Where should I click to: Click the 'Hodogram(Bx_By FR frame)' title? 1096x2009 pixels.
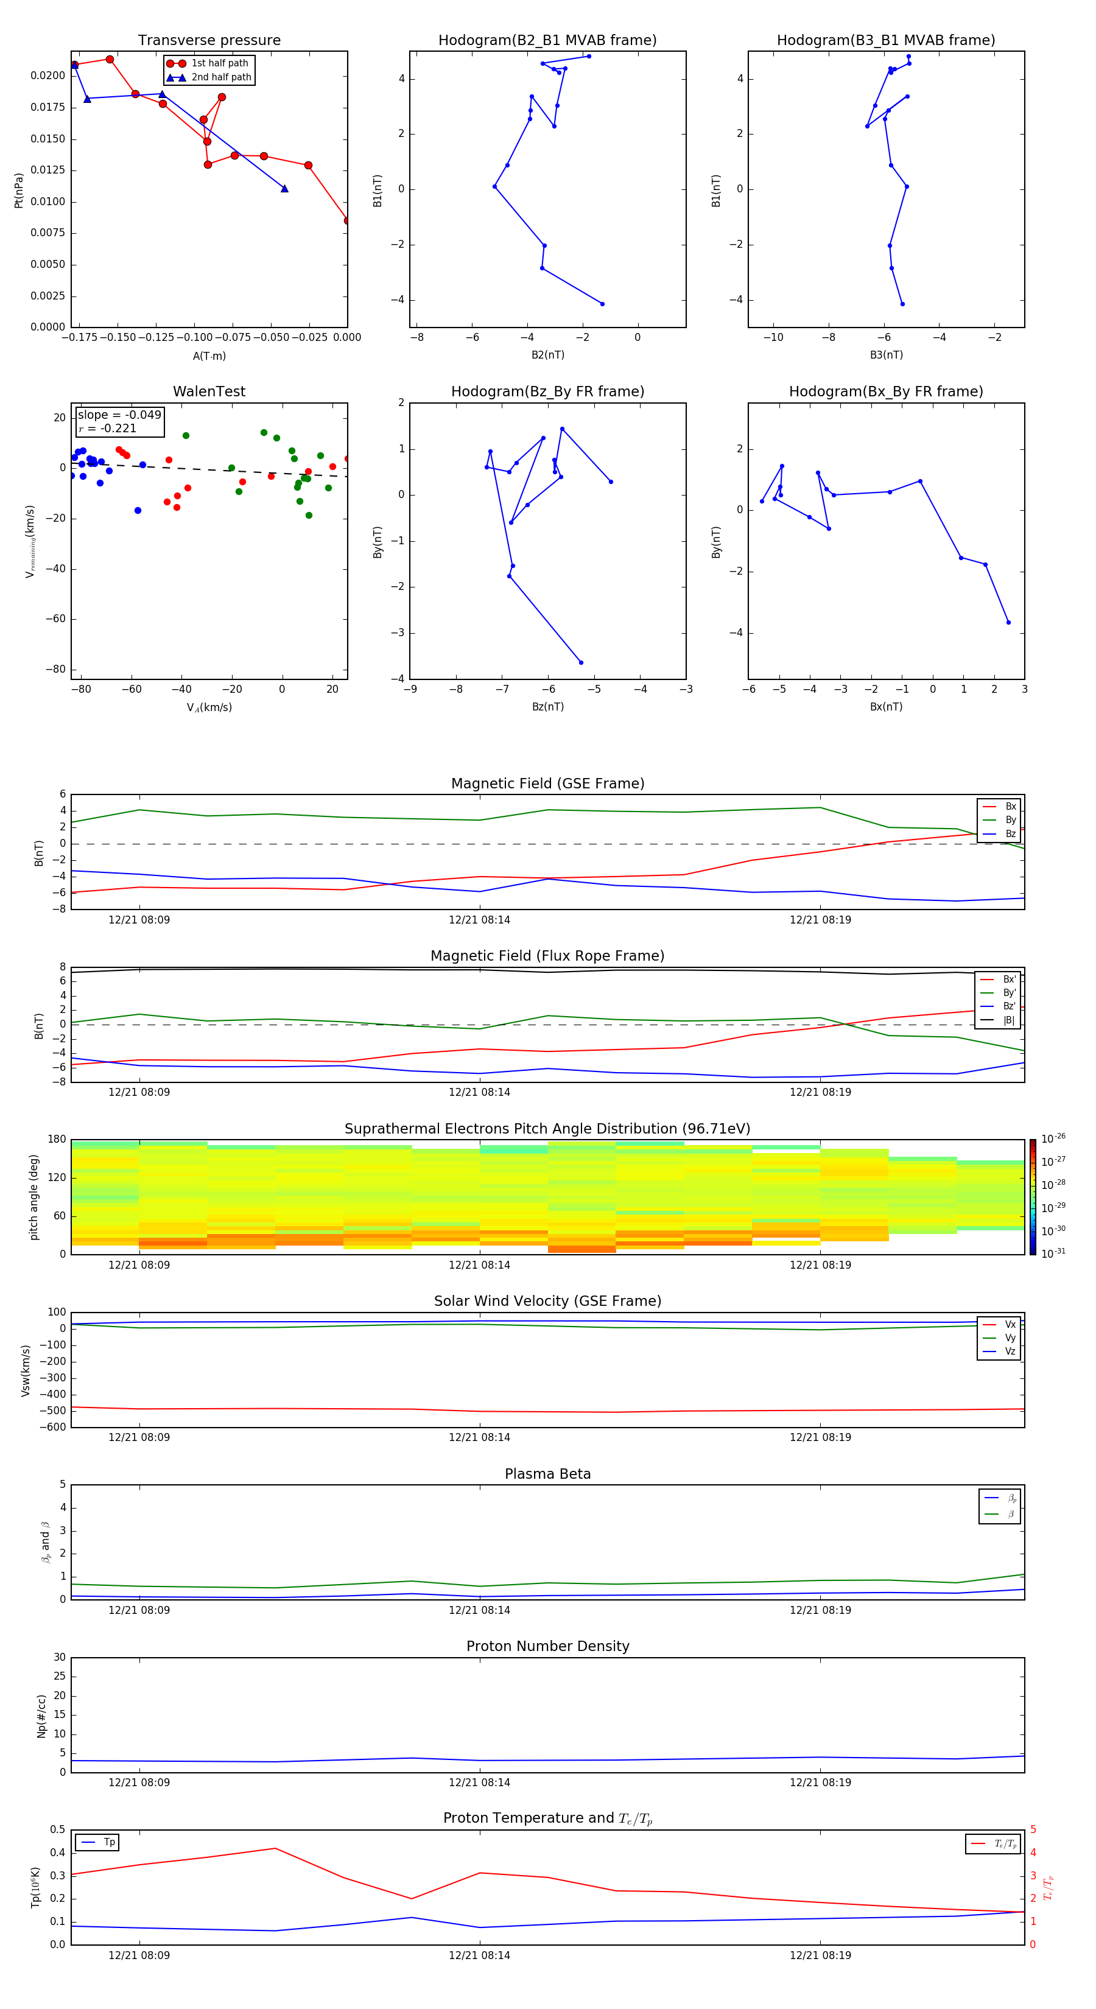pos(886,391)
